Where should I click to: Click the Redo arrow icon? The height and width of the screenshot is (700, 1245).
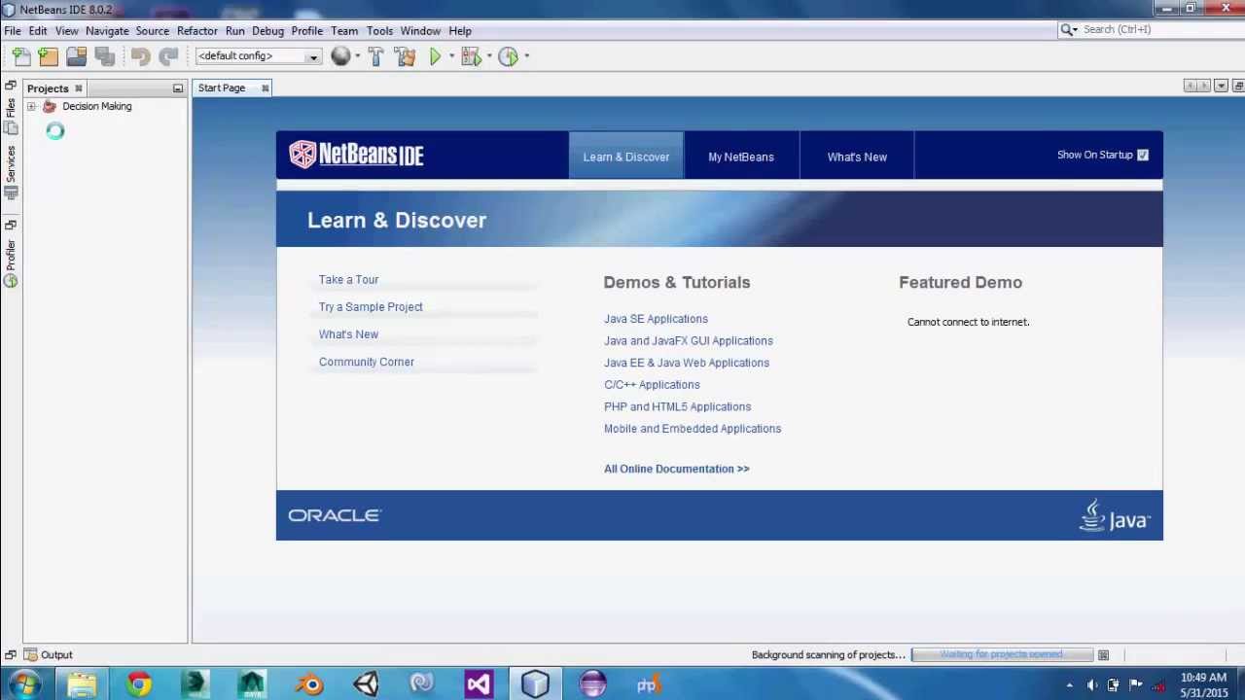coord(168,56)
